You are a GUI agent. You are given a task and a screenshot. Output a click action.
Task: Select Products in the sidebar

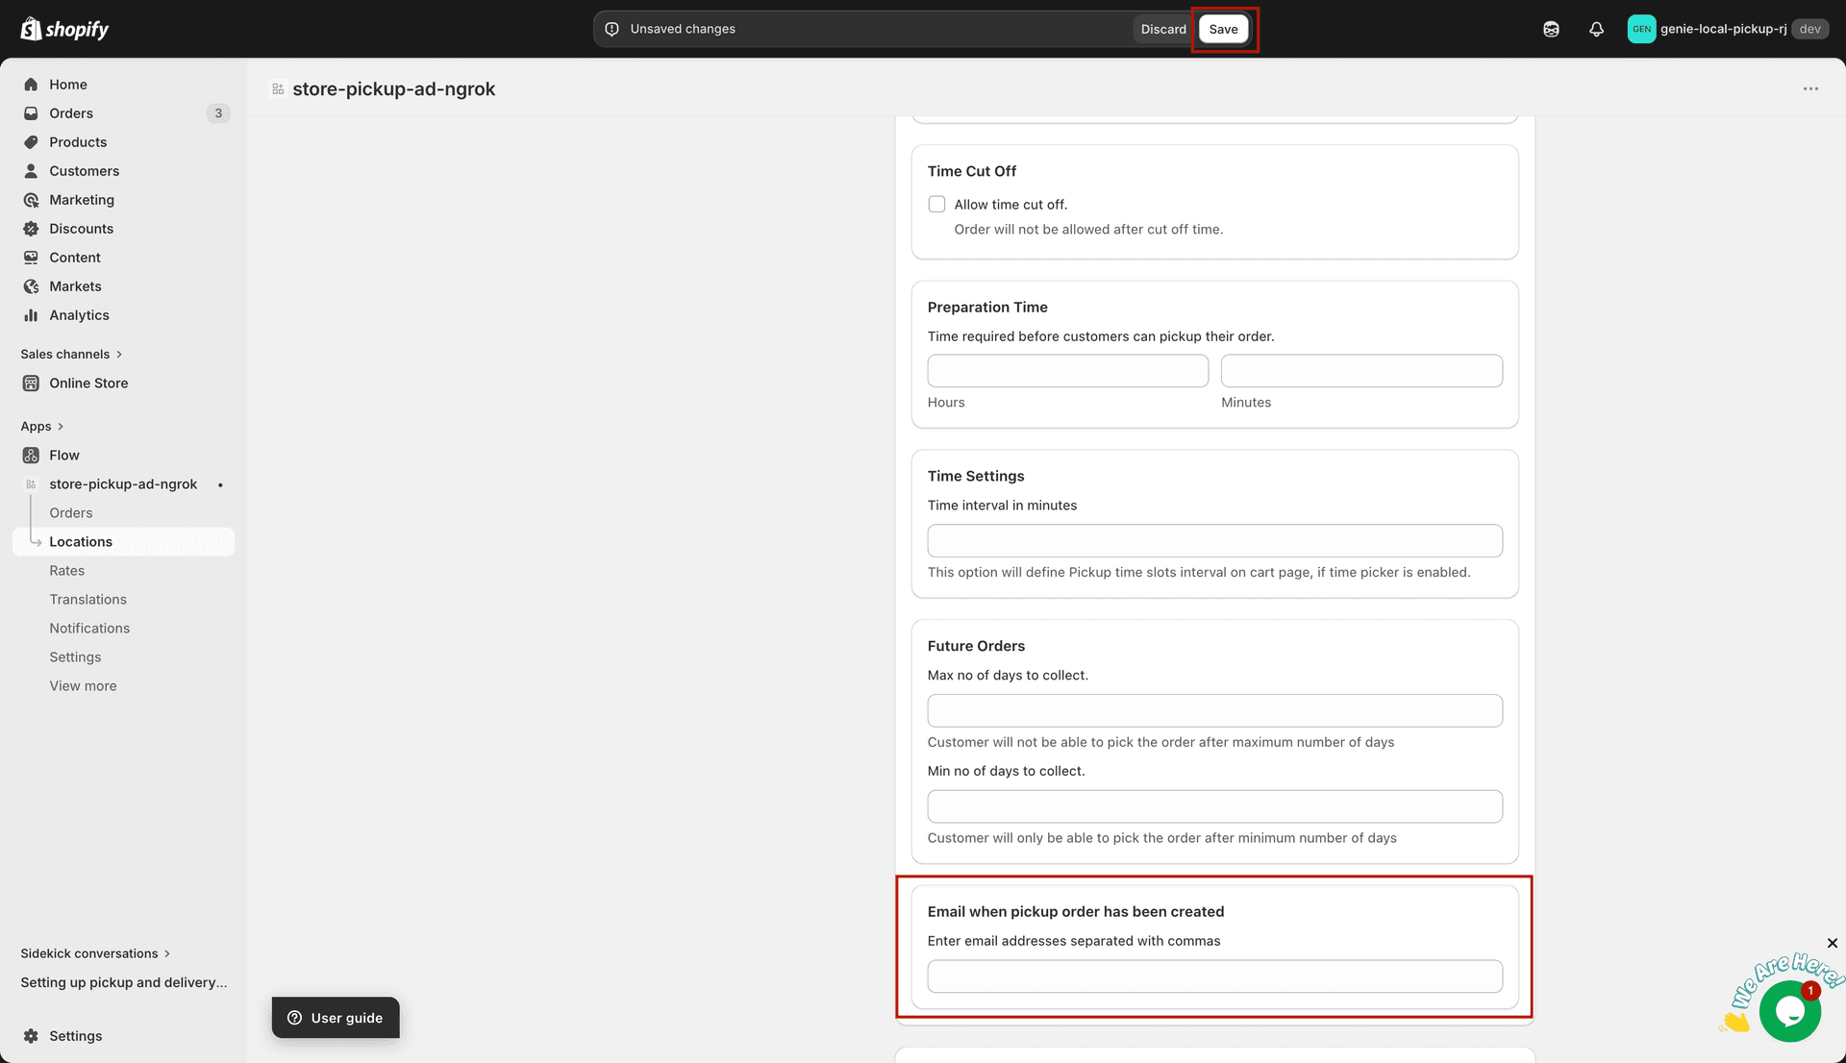click(78, 141)
